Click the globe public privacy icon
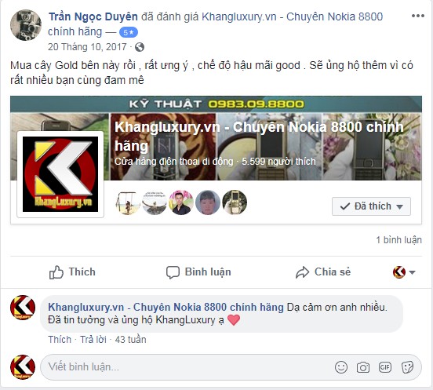This screenshot has height=390, width=433. 140,47
